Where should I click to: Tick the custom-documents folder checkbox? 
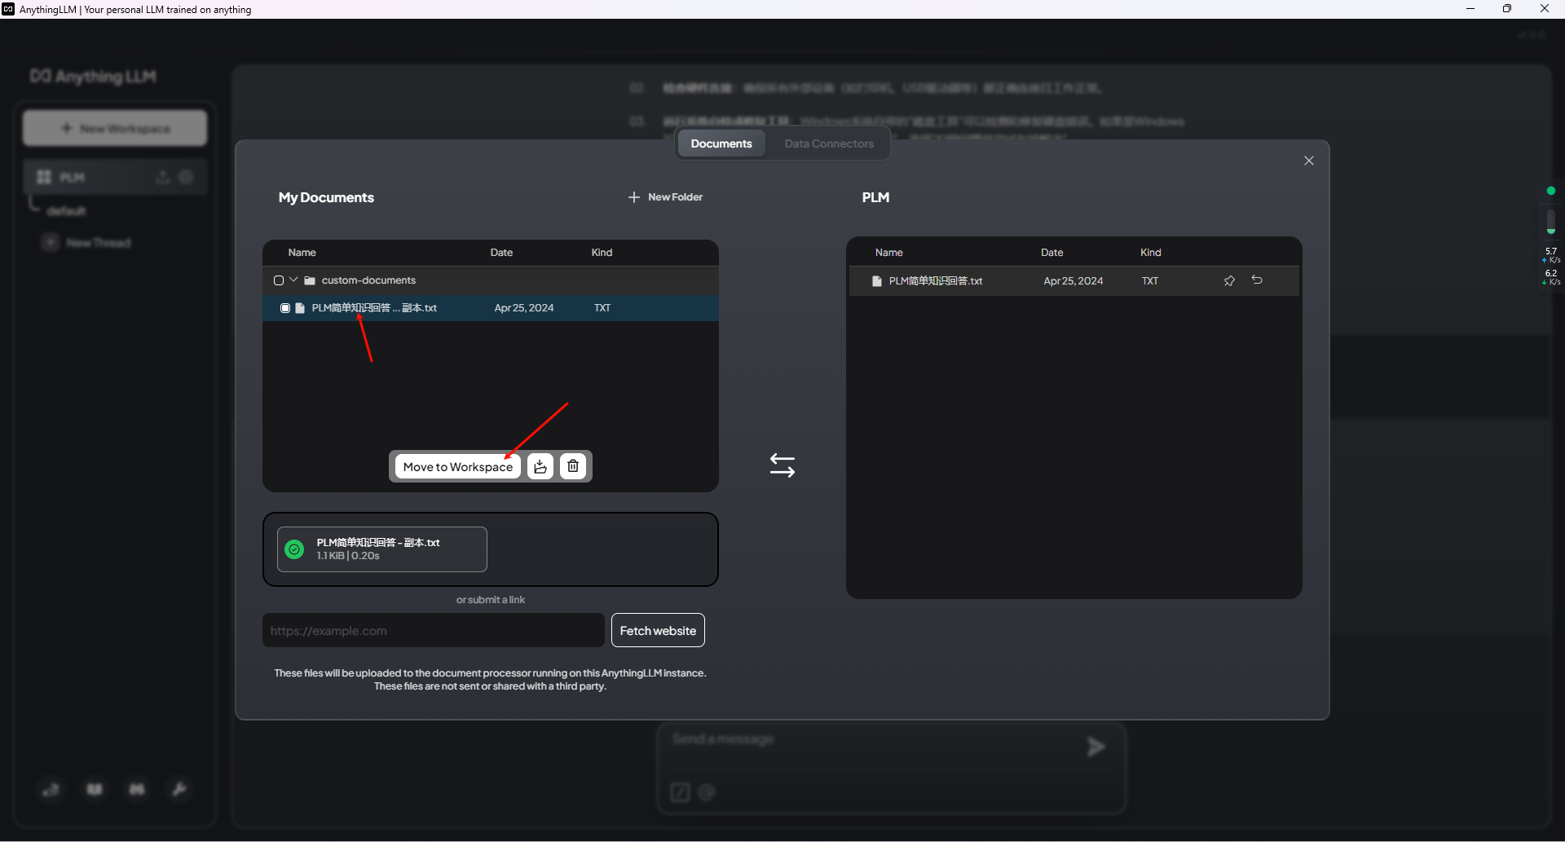click(279, 280)
